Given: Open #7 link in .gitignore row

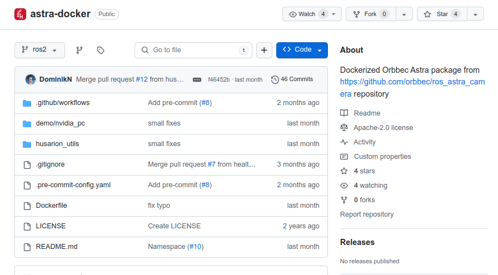Looking at the screenshot, I should click(212, 164).
